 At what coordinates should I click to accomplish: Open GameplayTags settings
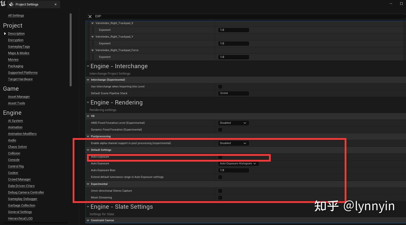click(19, 47)
